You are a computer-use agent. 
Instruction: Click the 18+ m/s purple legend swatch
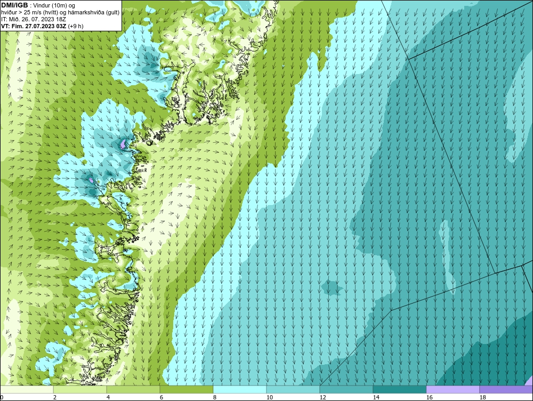pyautogui.click(x=506, y=389)
